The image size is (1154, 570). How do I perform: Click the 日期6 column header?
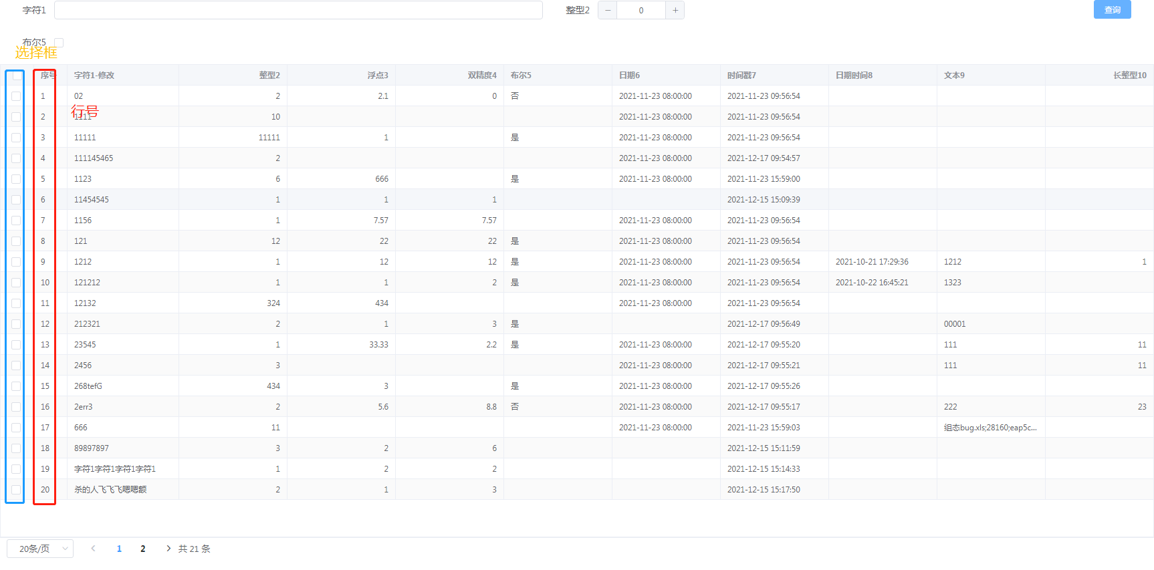(x=629, y=76)
